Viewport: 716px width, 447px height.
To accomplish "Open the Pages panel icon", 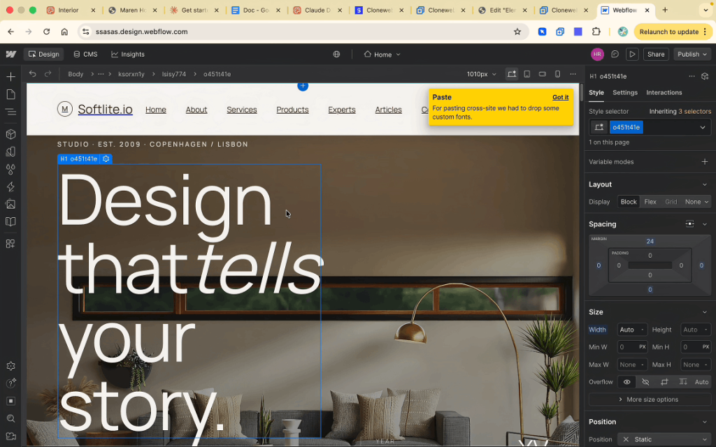I will point(10,94).
